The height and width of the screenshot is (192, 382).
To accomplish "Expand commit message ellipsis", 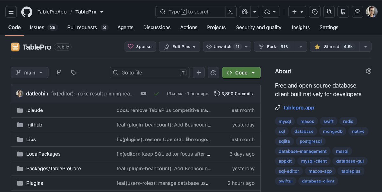I will pyautogui.click(x=144, y=94).
